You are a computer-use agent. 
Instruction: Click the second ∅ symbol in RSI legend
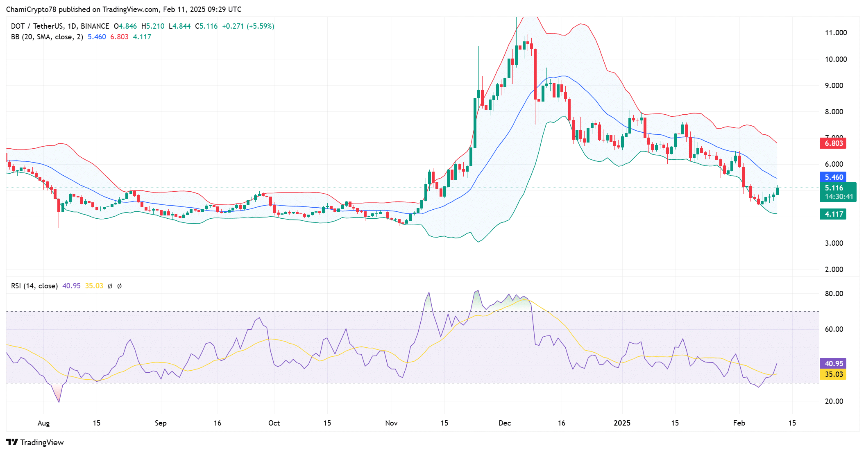coord(119,286)
